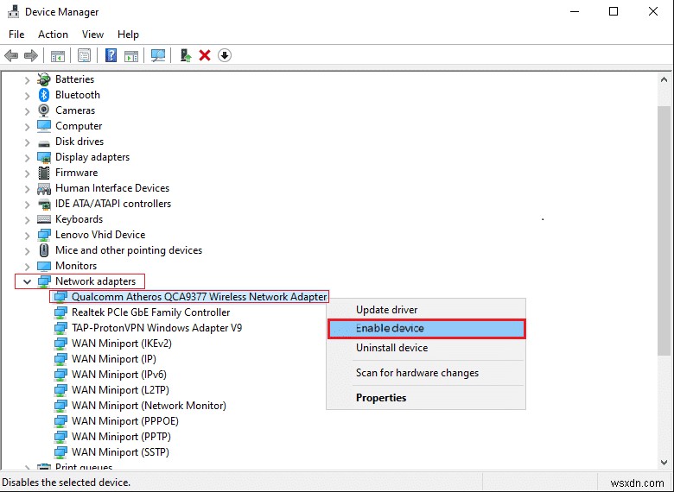Open the blue Help question-mark icon
Screen dimensions: 674x492
point(111,55)
